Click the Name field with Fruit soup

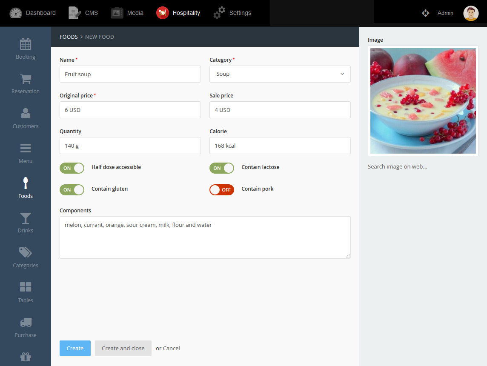(130, 74)
